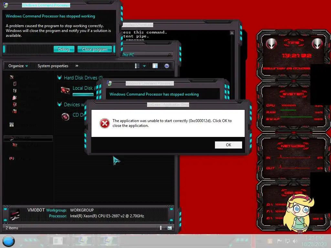Image resolution: width=331 pixels, height=248 pixels.
Task: Activate first error dialog taskbar button
Action: click(x=84, y=241)
